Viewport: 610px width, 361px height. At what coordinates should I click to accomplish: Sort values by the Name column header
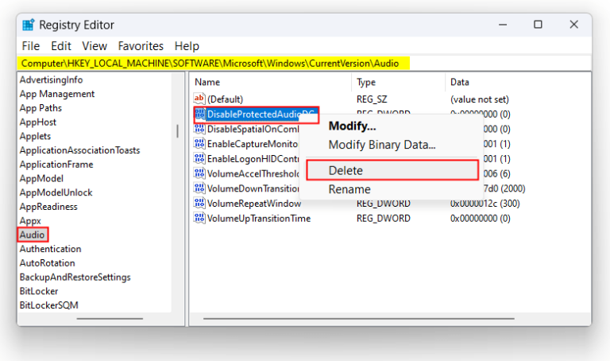coord(207,82)
